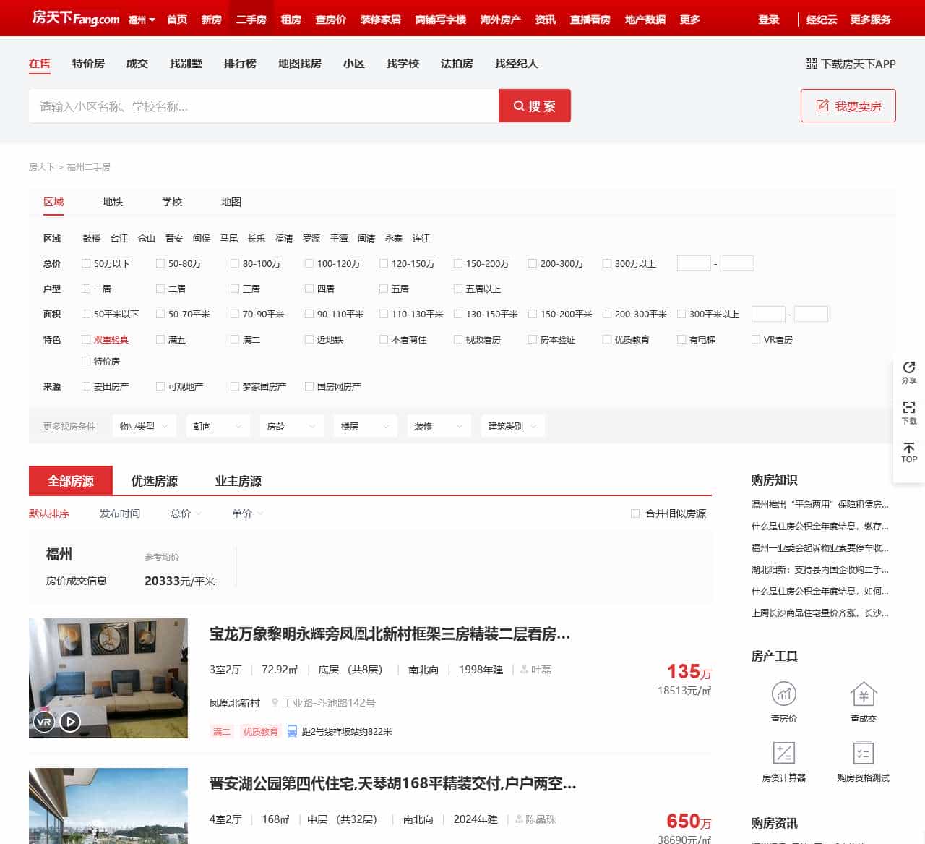Viewport: 925px width, 844px height.
Task: Sort listings by 发布时间
Action: [x=120, y=513]
